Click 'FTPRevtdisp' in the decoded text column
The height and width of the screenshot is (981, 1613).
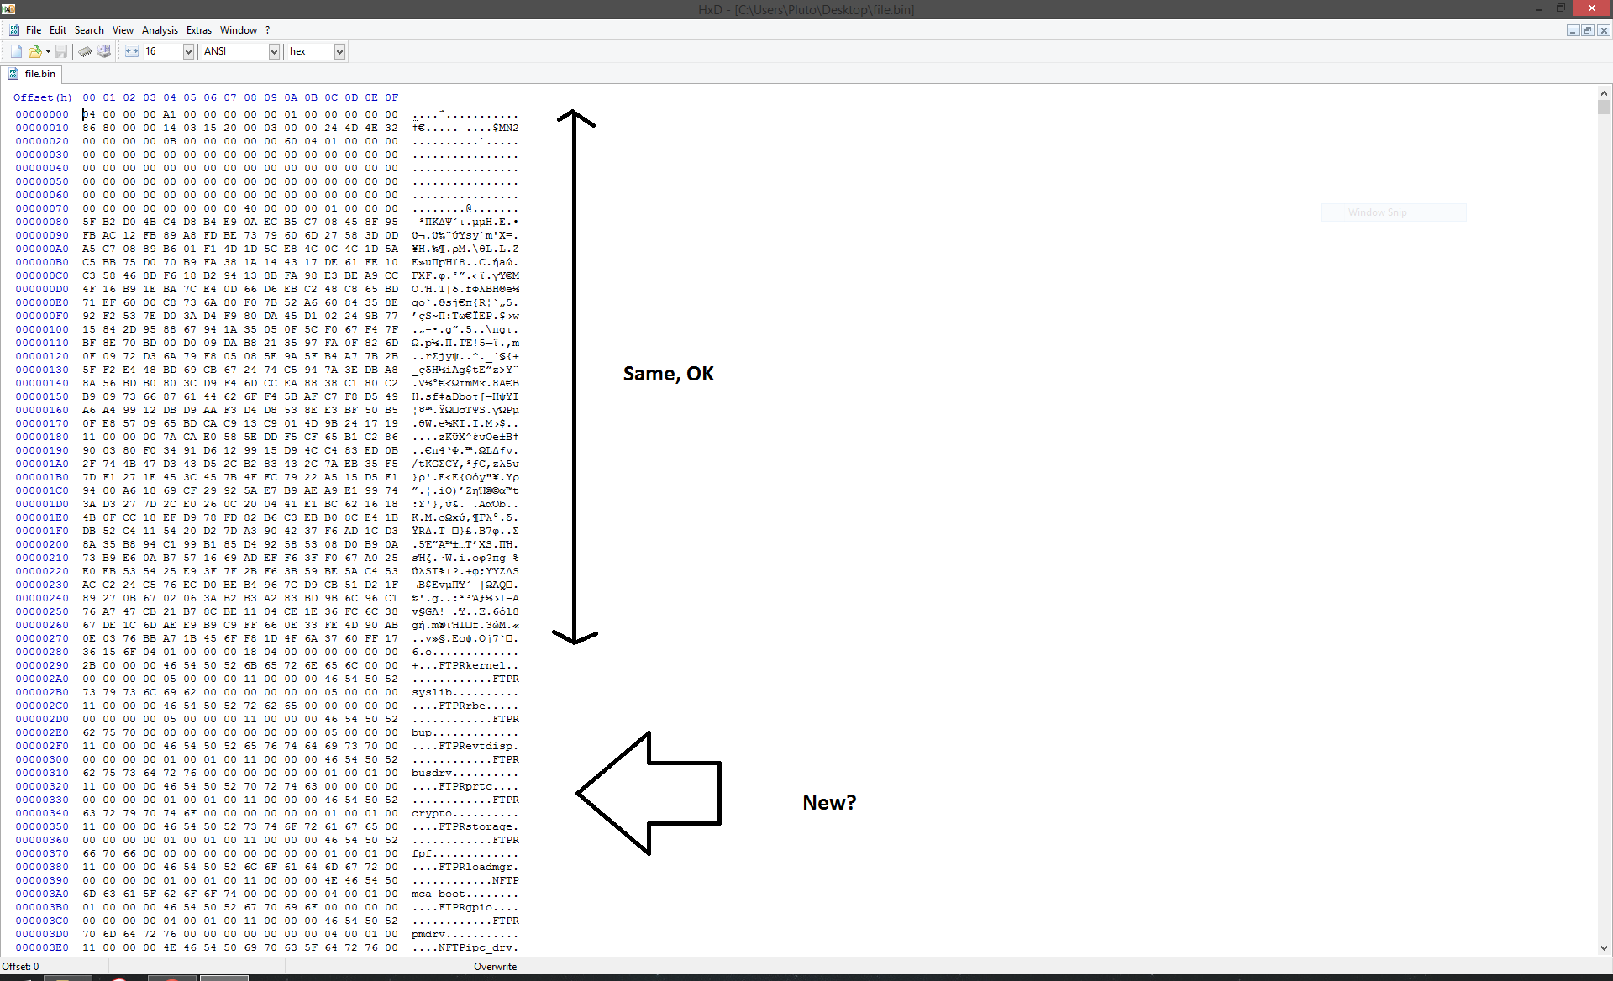[x=475, y=746]
